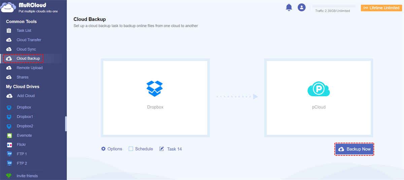Click the Options gear icon
The height and width of the screenshot is (180, 404).
[x=103, y=149]
